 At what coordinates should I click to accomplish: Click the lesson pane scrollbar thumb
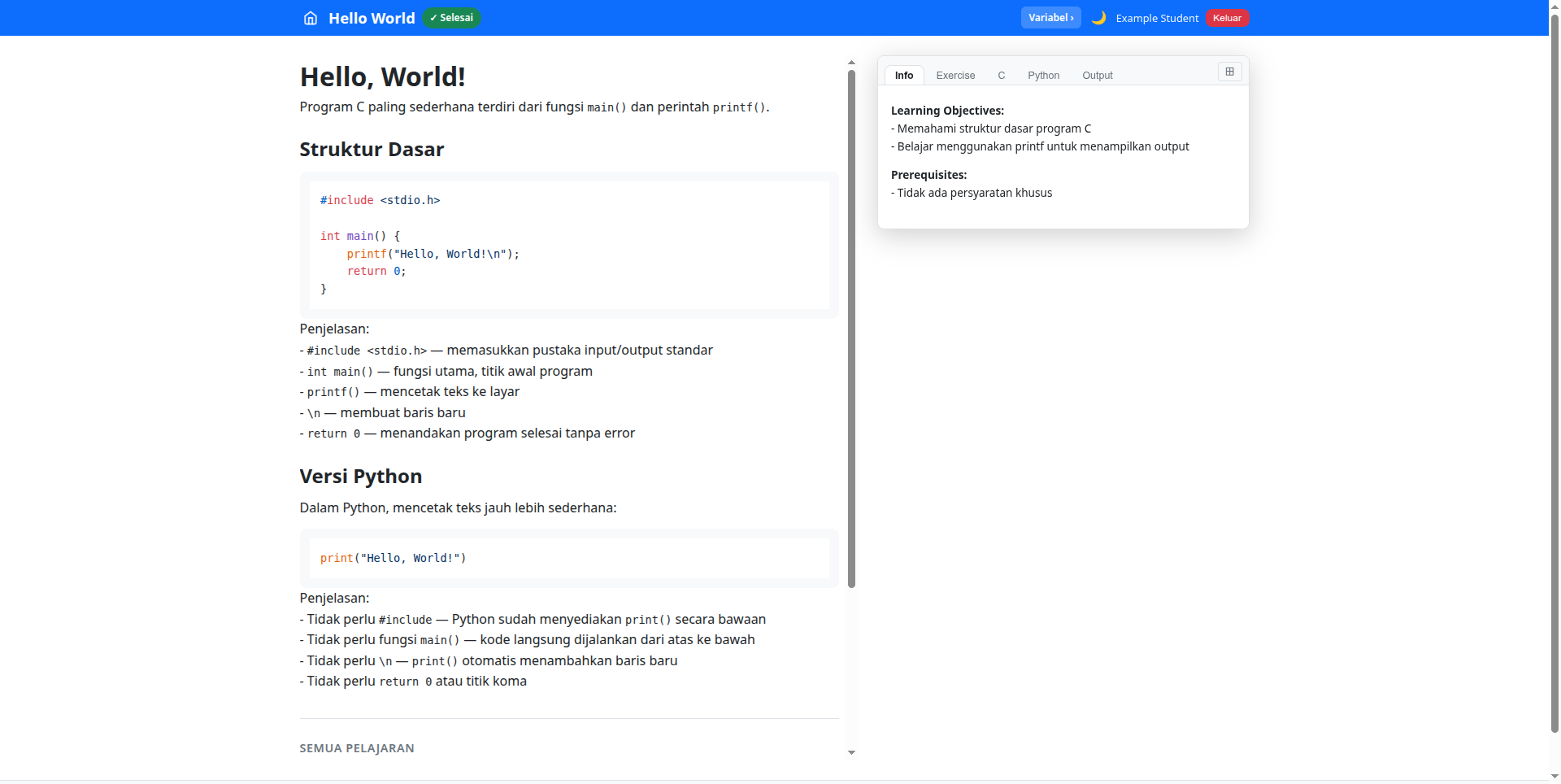coord(851,325)
